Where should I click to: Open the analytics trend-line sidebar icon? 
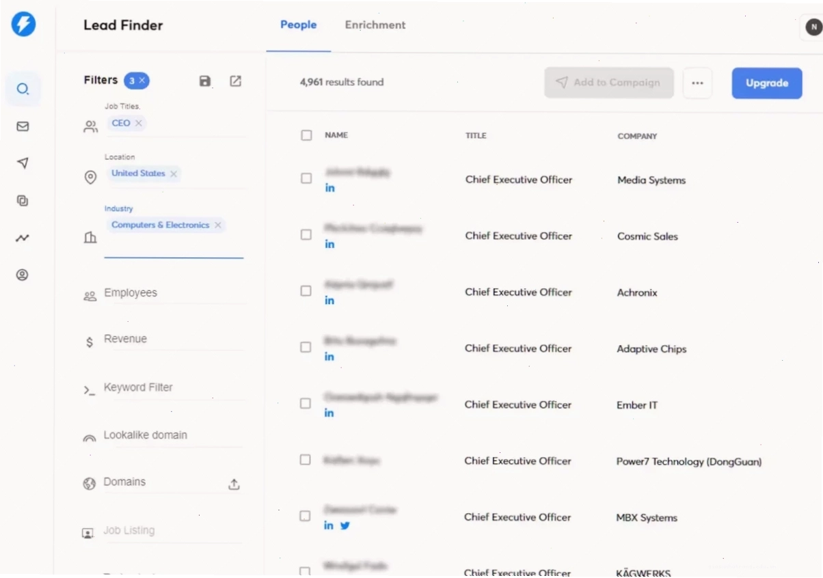23,238
